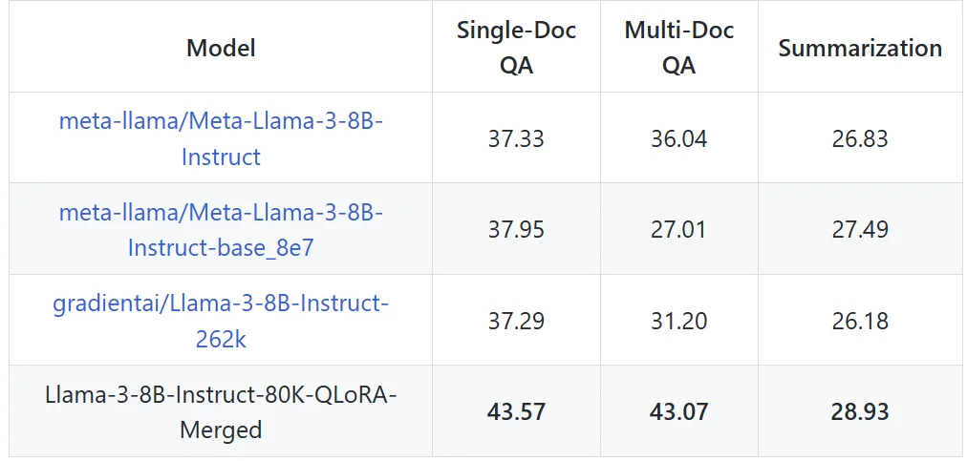Open the Meta-Llama-3-8B-Instruct-base_8e7 model link
The width and height of the screenshot is (967, 461).
221,230
